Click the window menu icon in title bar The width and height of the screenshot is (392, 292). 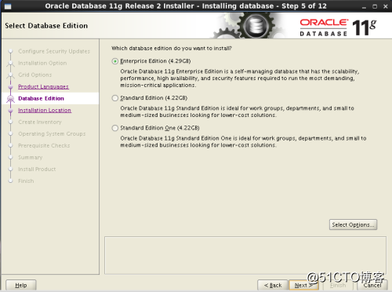8,6
